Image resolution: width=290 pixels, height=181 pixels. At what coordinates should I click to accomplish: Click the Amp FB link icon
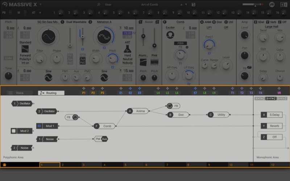click(249, 67)
